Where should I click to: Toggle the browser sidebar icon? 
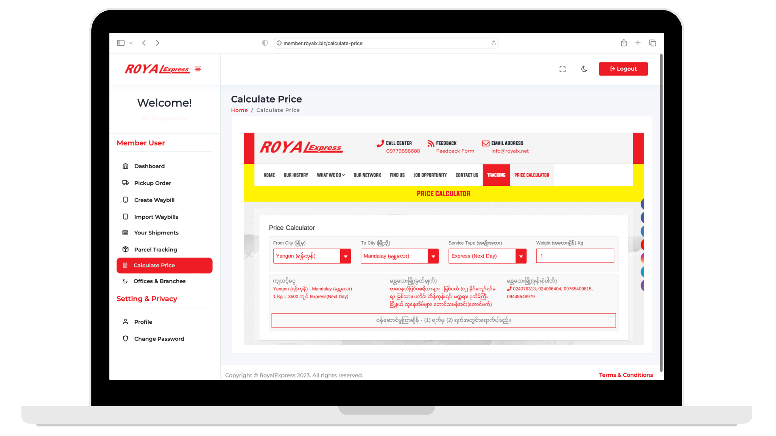[120, 43]
